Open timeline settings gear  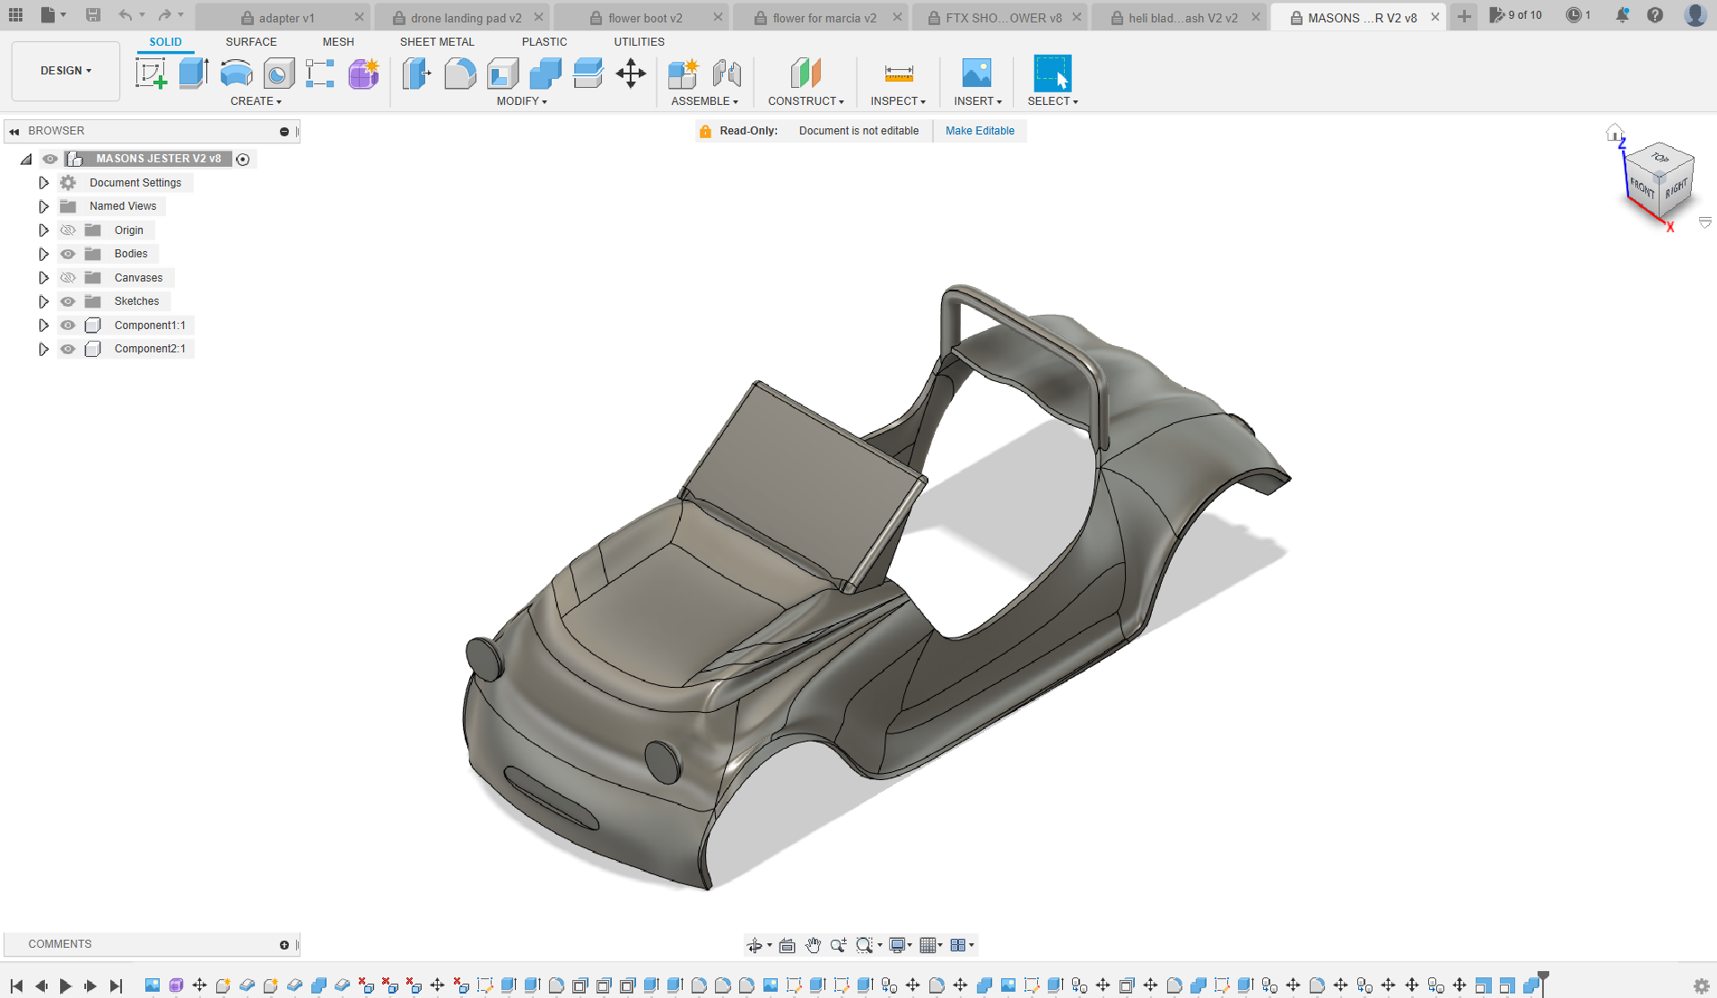point(1701,986)
